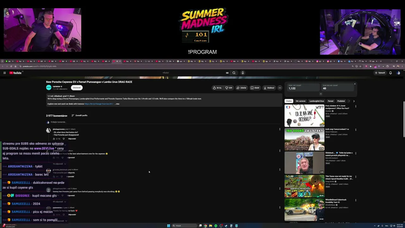This screenshot has height=228, width=405.
Task: Open a new browser tab with plus
Action: click(x=381, y=61)
